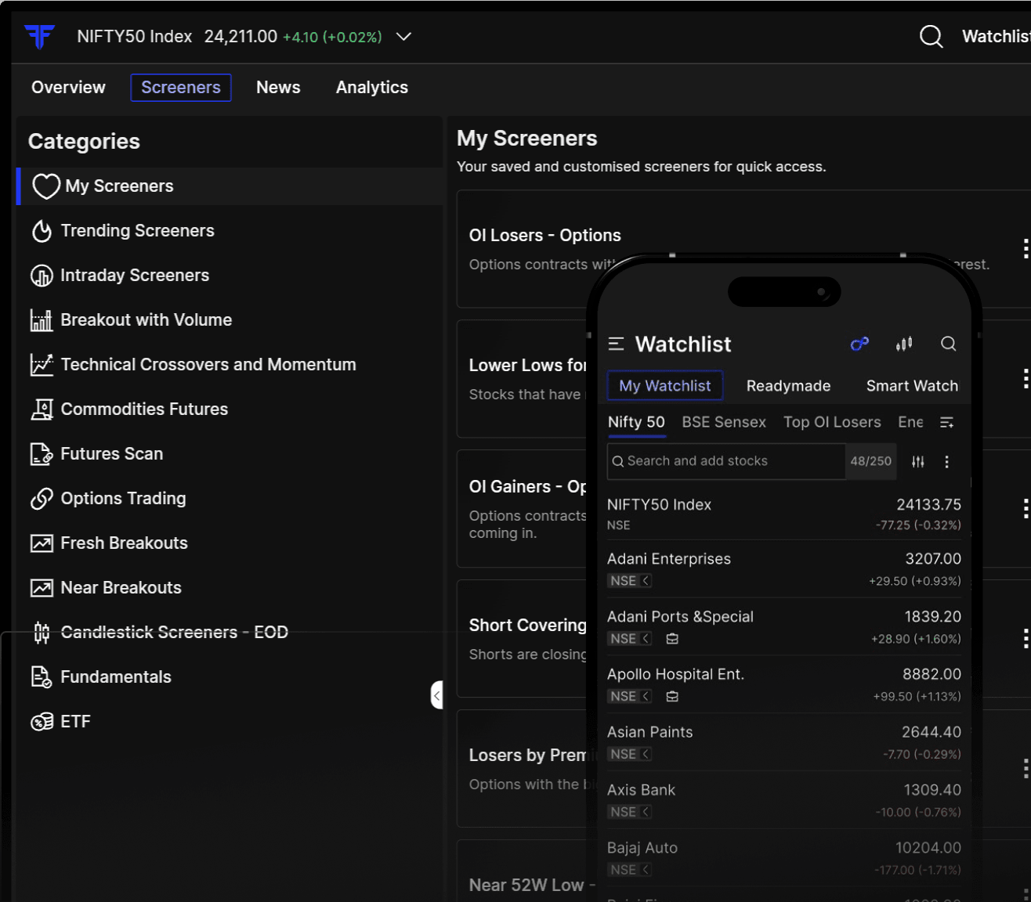Screen dimensions: 1031x902
Task: Select the Nifty 50 watchlist tab
Action: 636,423
